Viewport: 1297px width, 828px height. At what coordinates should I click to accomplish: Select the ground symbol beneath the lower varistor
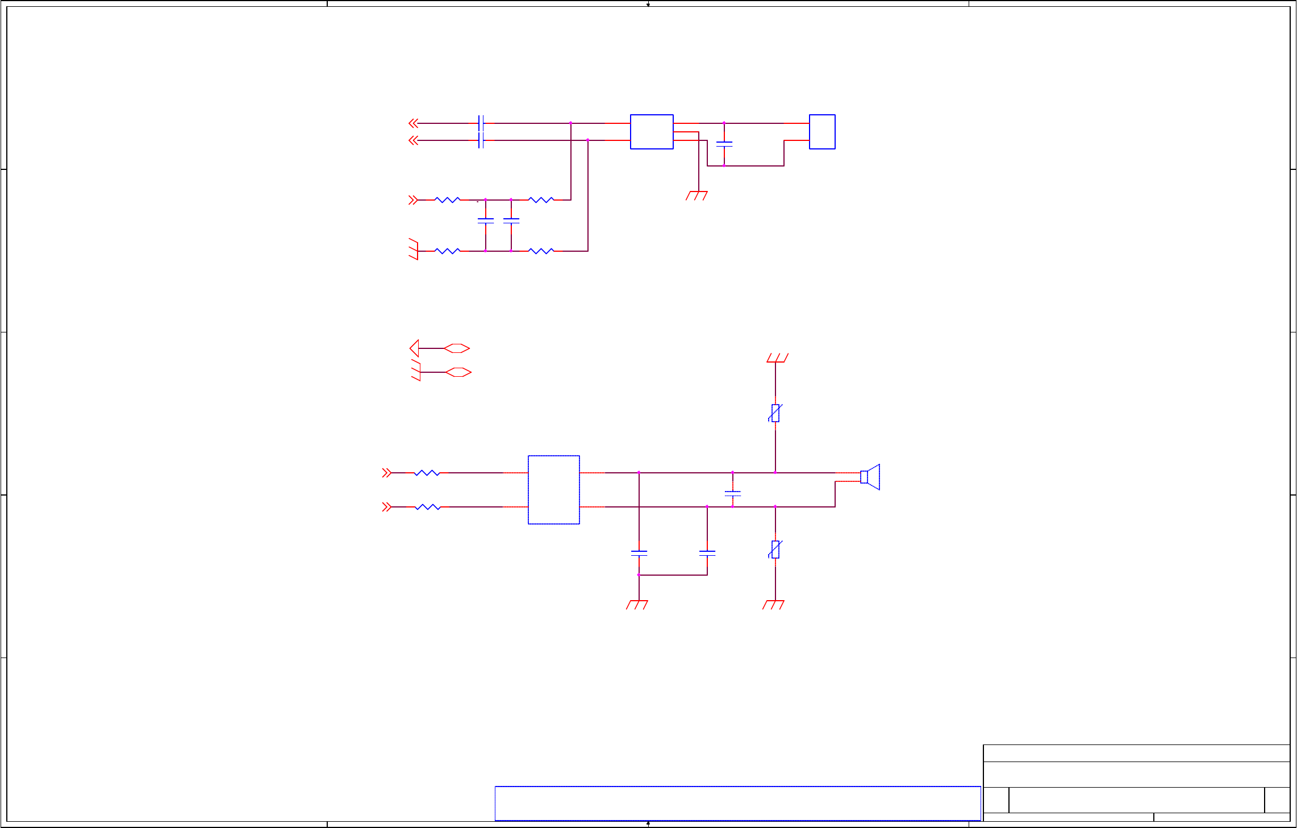coord(774,605)
